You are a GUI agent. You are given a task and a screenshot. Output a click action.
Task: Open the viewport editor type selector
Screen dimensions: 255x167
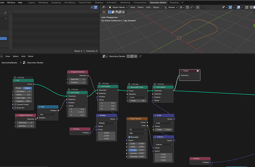pyautogui.click(x=104, y=7)
